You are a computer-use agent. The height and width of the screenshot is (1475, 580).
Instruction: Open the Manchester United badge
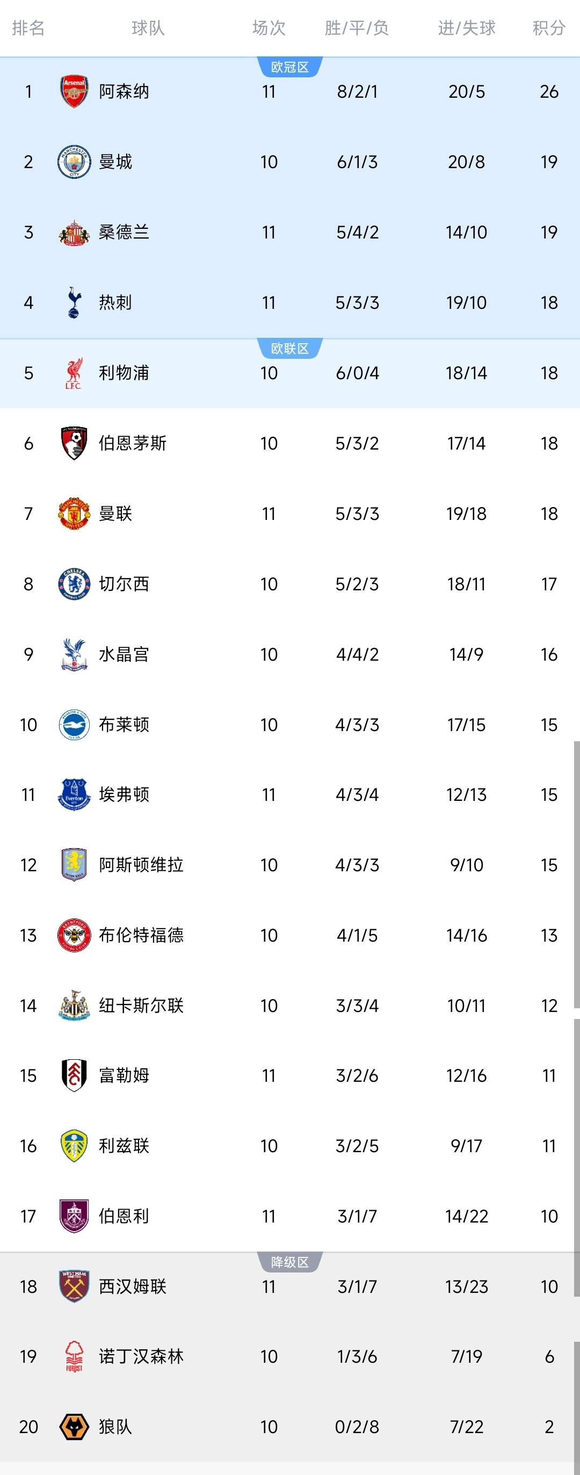tap(74, 514)
